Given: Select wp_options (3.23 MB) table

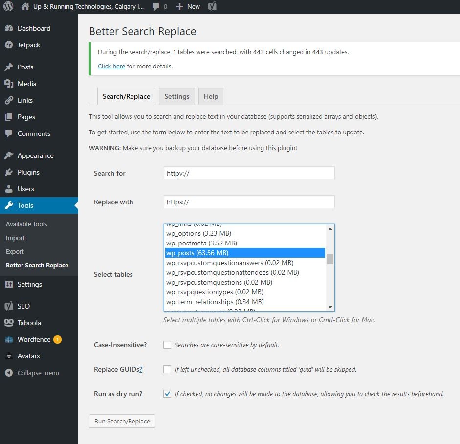Looking at the screenshot, I should (245, 233).
